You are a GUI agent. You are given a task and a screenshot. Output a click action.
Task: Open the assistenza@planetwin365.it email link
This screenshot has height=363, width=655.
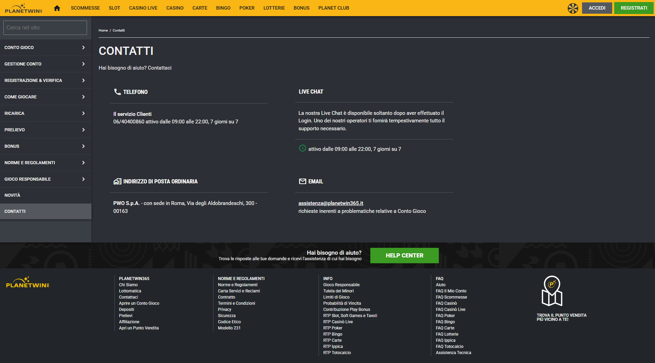click(x=331, y=203)
